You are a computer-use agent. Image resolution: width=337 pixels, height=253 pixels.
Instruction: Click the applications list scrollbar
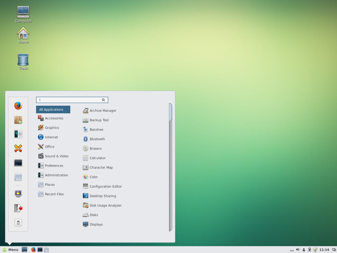tap(171, 167)
